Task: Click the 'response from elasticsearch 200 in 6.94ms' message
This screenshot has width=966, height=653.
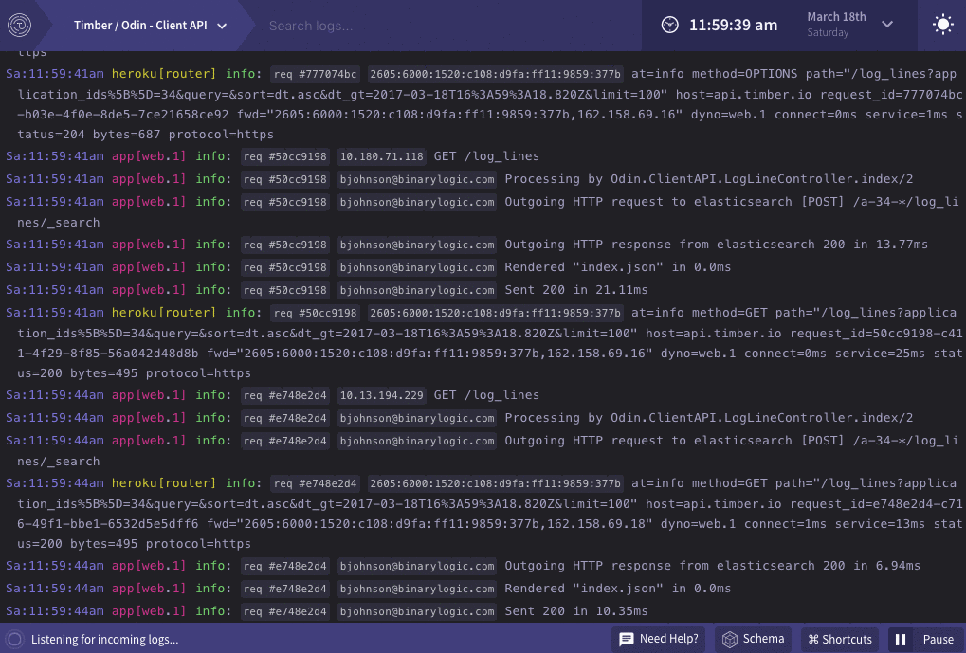Action: coord(712,566)
